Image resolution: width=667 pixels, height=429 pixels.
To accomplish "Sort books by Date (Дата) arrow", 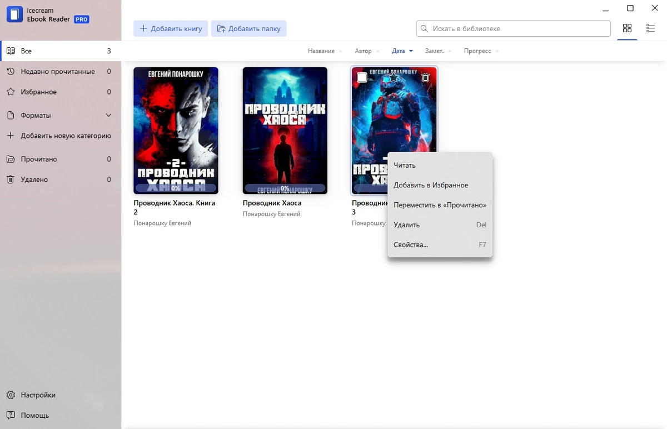I will pyautogui.click(x=411, y=51).
